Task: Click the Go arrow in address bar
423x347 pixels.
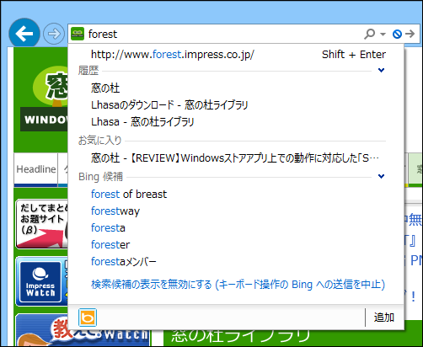Action: point(410,34)
